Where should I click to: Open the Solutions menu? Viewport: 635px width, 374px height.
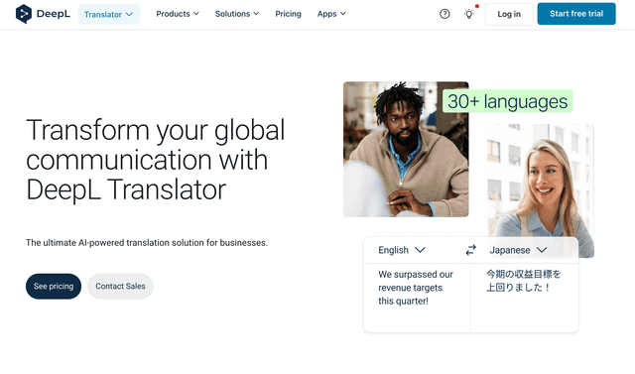pos(237,14)
